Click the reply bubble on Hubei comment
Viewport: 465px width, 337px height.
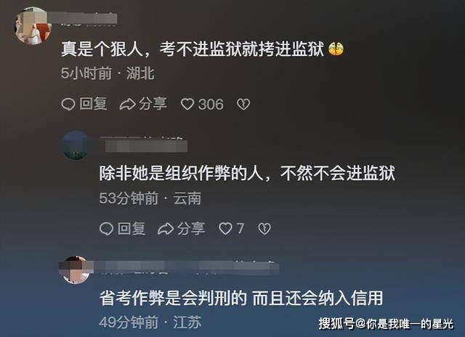click(68, 105)
